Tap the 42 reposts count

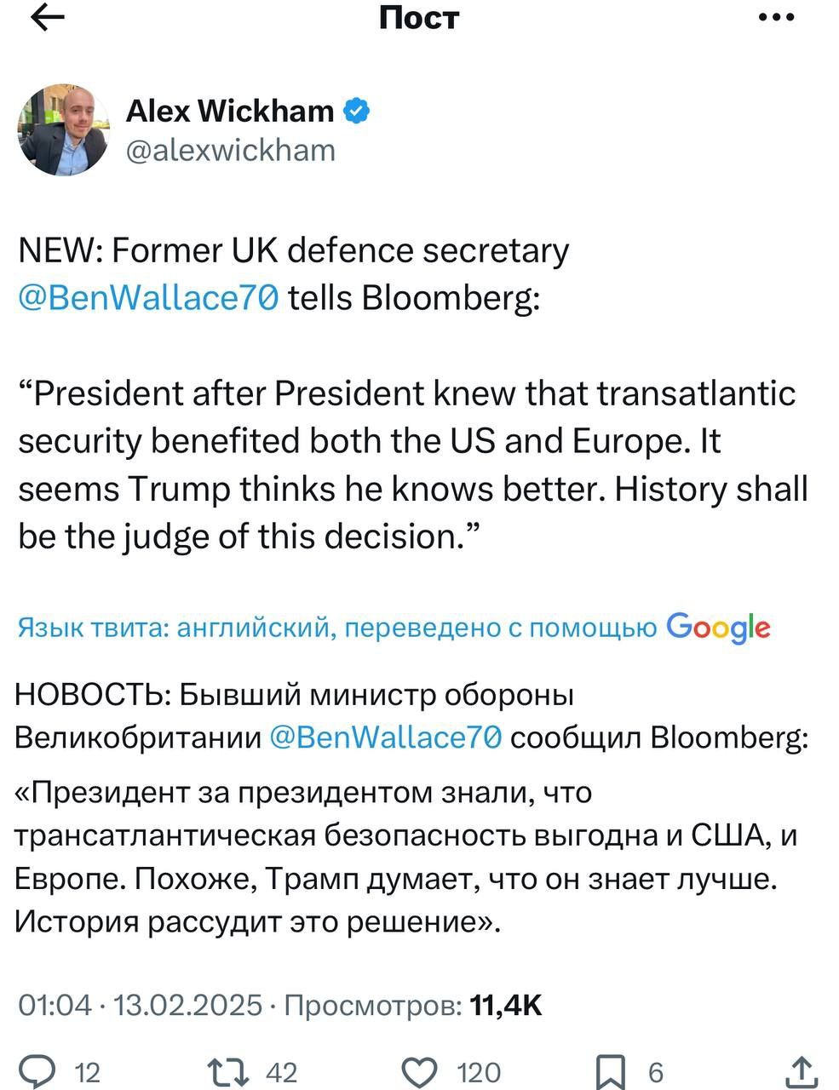pyautogui.click(x=282, y=1071)
